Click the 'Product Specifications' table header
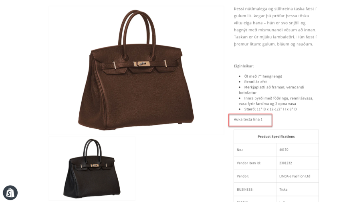Screen dimensions: 363x202 [x=276, y=136]
